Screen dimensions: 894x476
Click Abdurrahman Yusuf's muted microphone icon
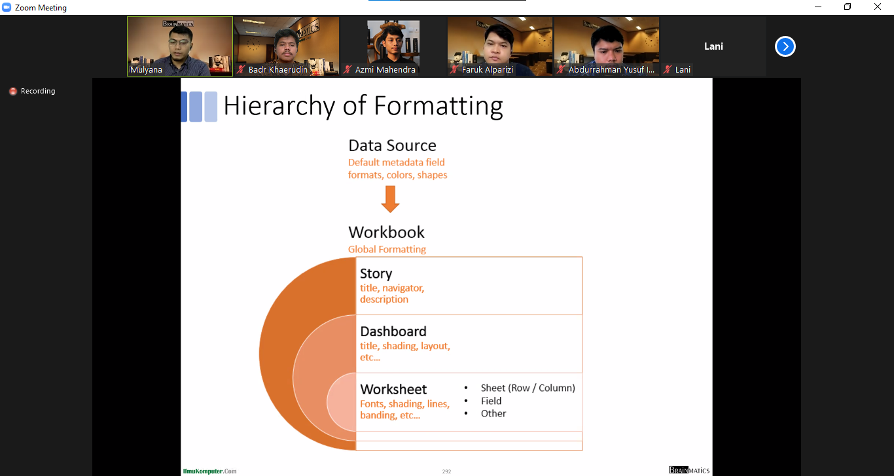click(562, 69)
